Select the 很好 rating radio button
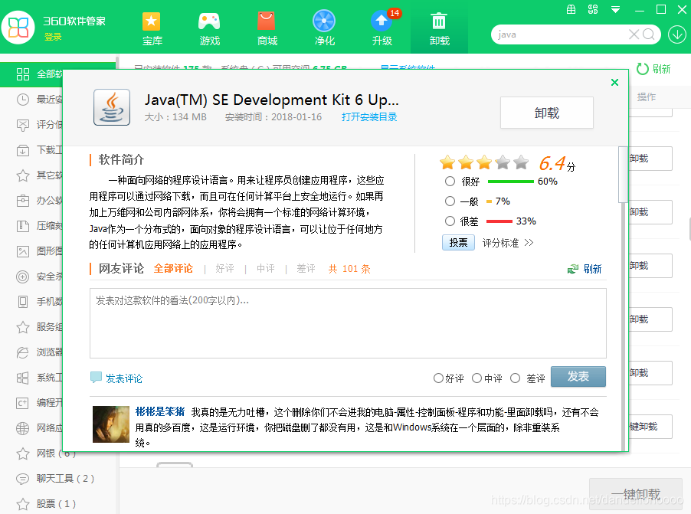 pyautogui.click(x=450, y=182)
